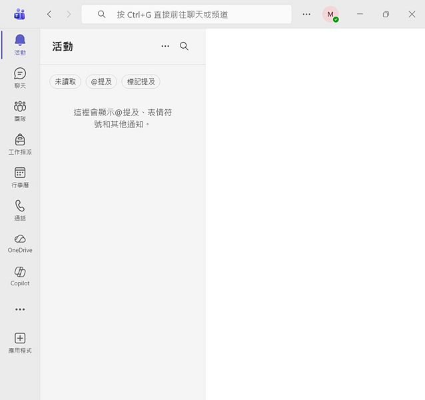Open 應用程式 (Apps) store icon
The image size is (425, 400).
click(20, 343)
